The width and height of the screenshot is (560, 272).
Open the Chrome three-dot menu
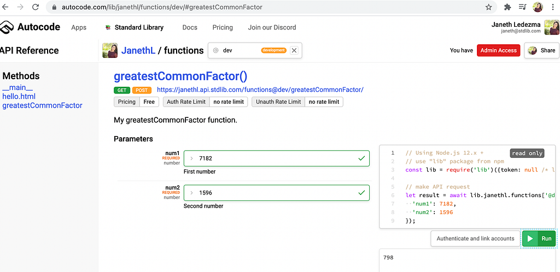(x=553, y=7)
